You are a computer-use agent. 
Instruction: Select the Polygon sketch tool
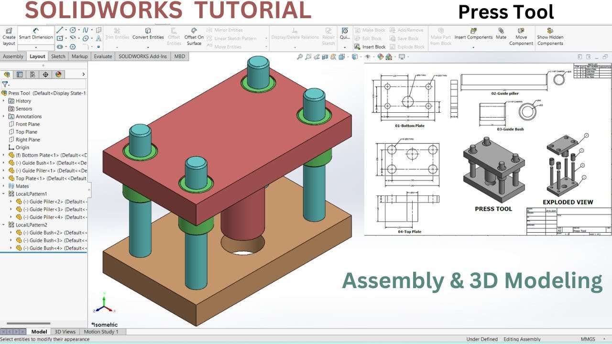click(x=73, y=47)
